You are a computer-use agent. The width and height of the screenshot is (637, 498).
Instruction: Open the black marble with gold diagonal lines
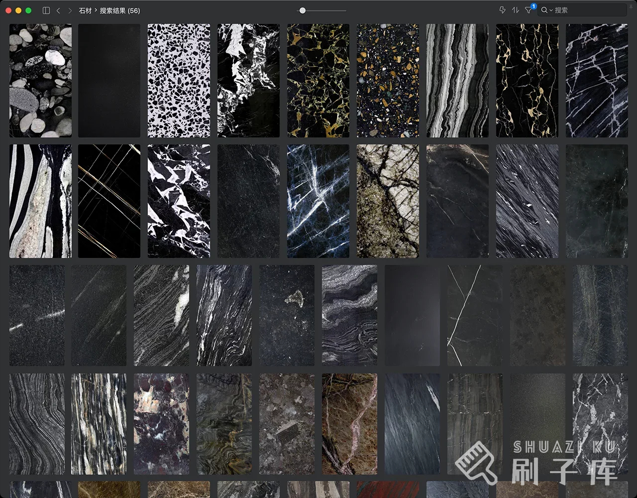(109, 201)
